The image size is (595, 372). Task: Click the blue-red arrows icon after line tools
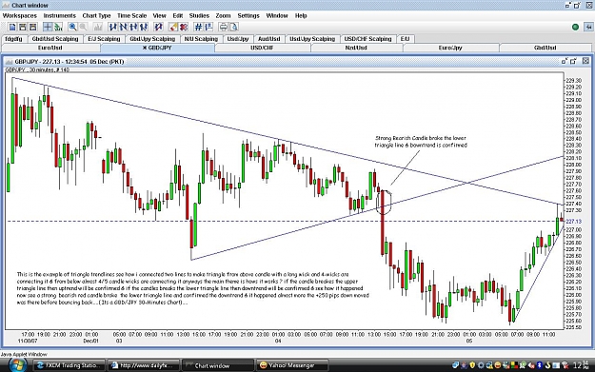[x=158, y=27]
